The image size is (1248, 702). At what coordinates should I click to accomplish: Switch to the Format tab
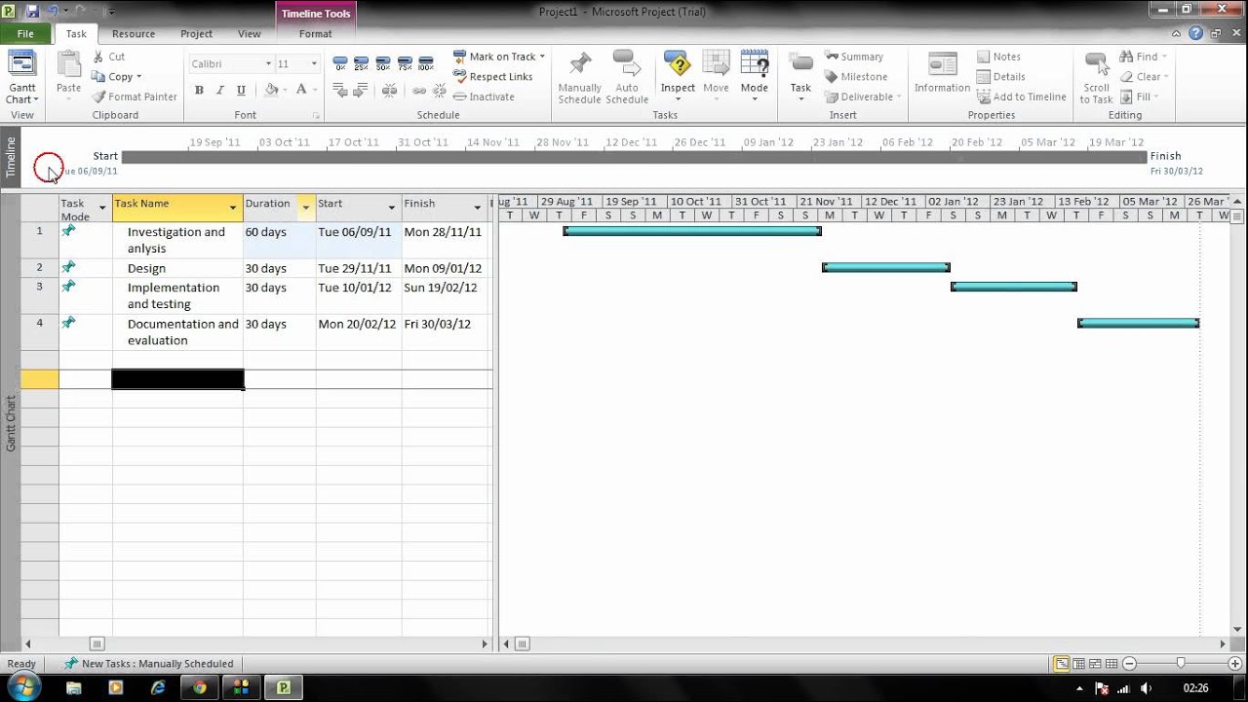coord(315,33)
